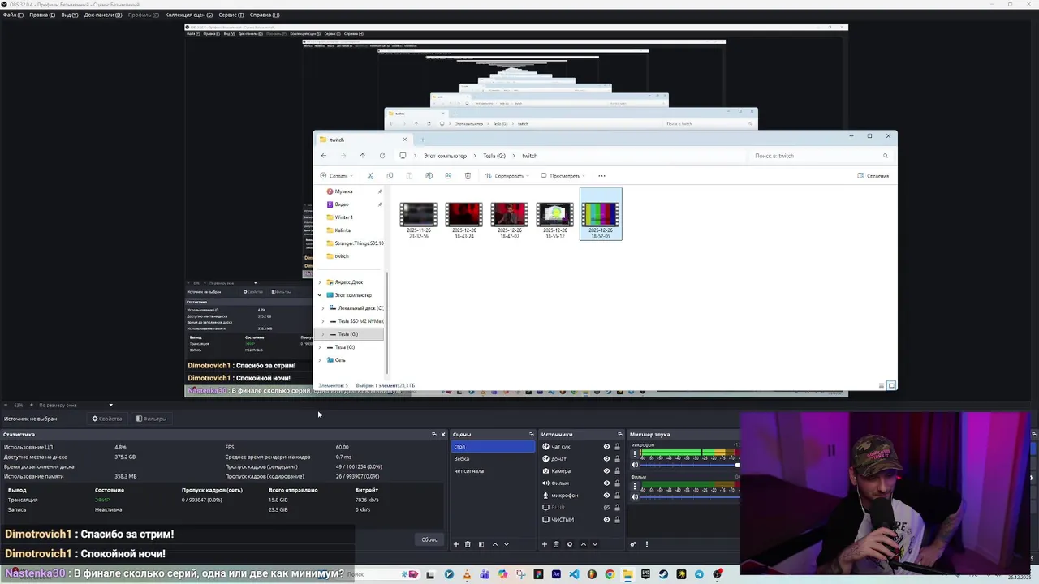1039x584 pixels.
Task: Move scene down arrow in Scenes panel
Action: point(507,544)
